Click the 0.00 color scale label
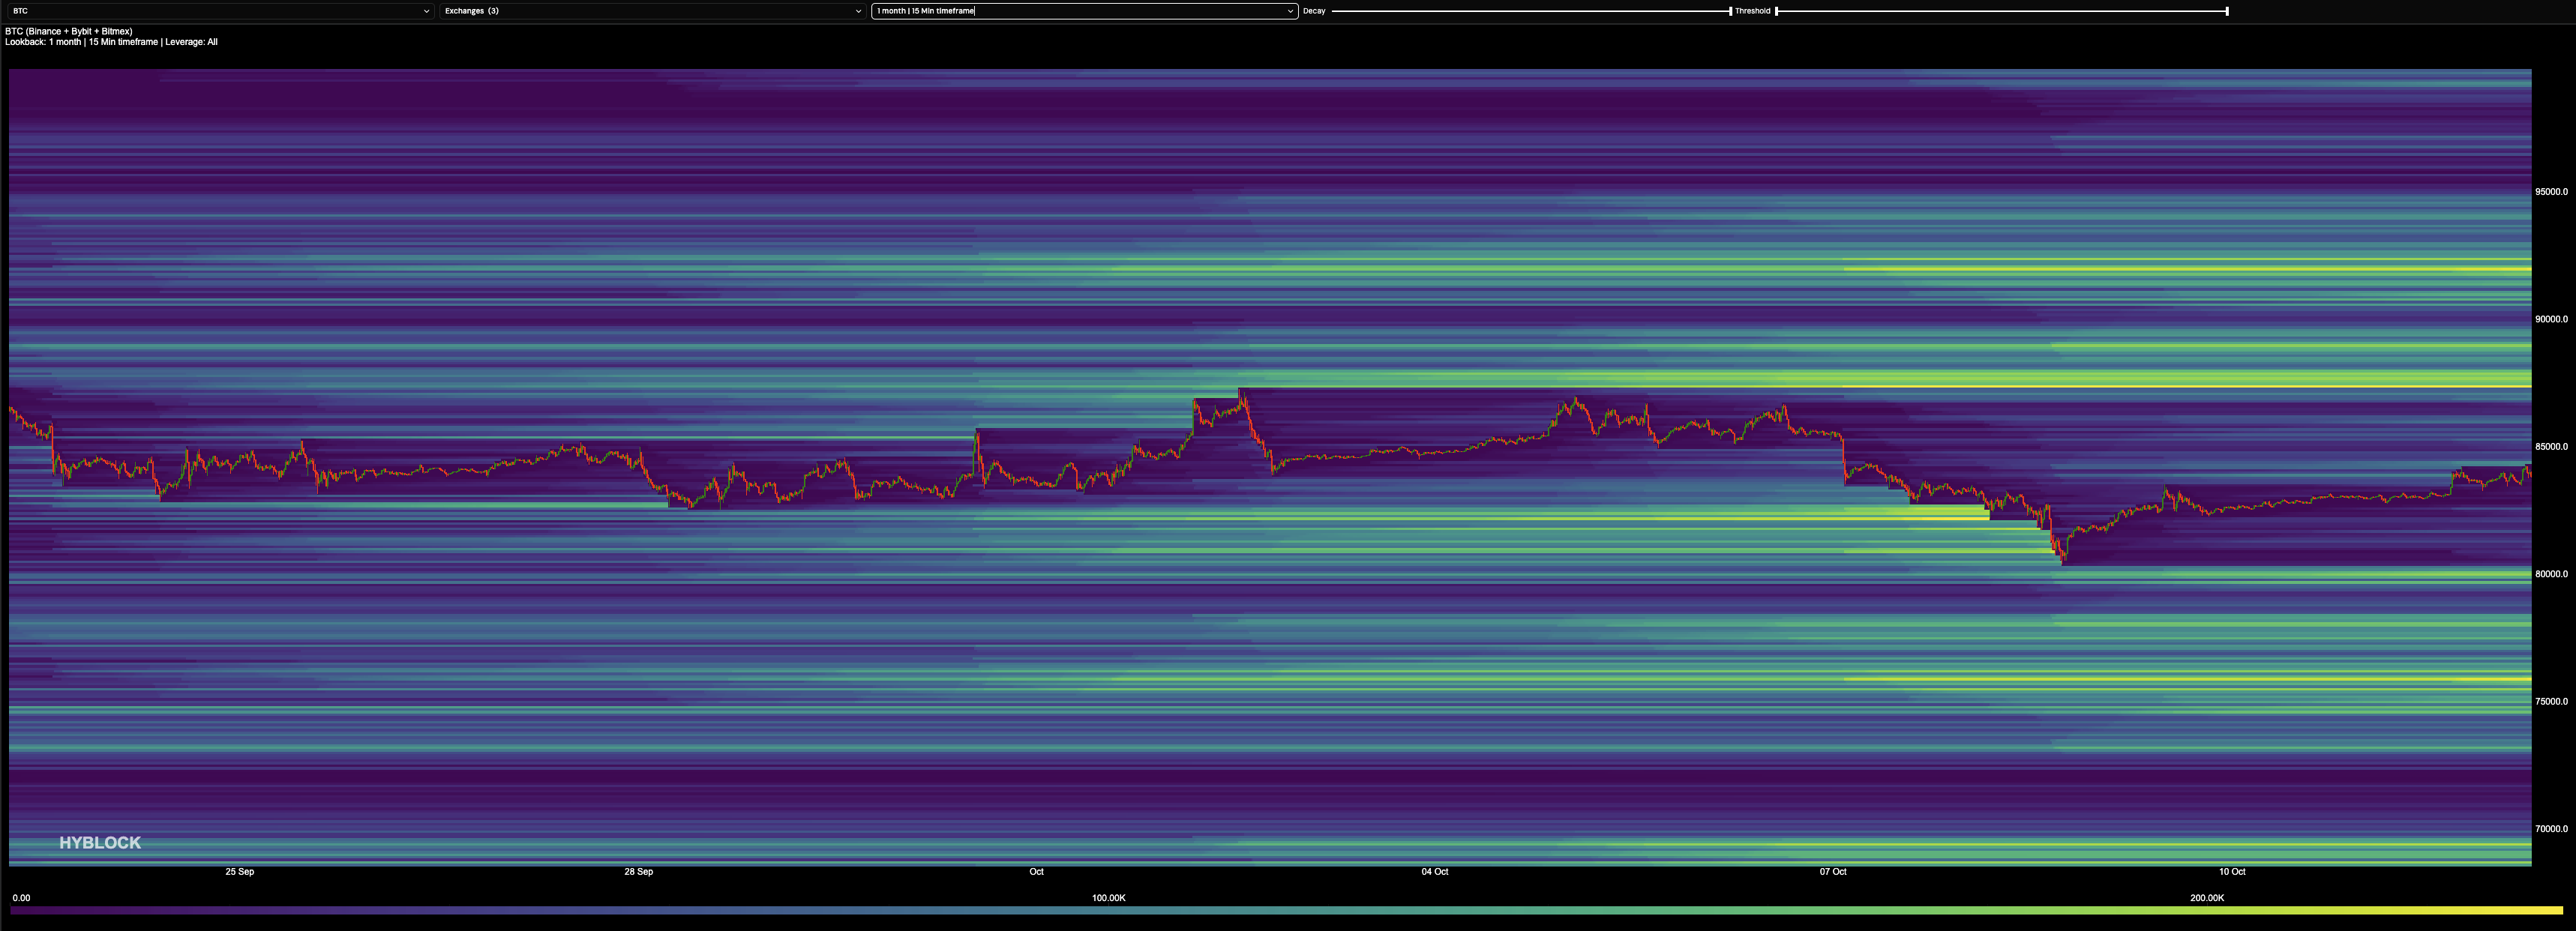Viewport: 2576px width, 931px height. click(21, 898)
